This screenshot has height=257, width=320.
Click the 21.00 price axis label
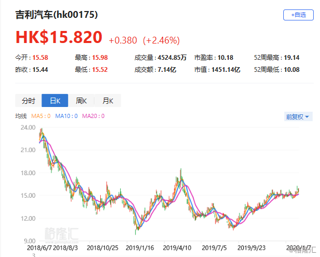click(x=28, y=150)
